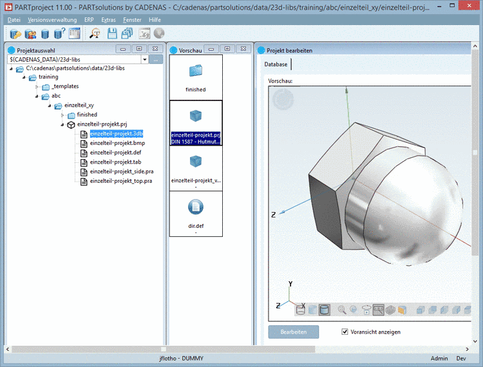
Task: Click the magnifier search icon in top toolbar
Action: click(95, 34)
